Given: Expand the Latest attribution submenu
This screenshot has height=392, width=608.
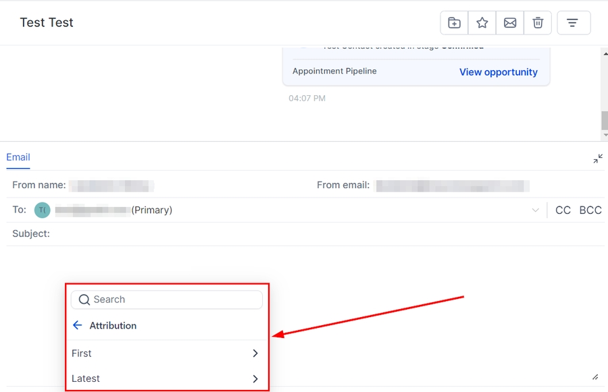Looking at the screenshot, I should pos(255,379).
